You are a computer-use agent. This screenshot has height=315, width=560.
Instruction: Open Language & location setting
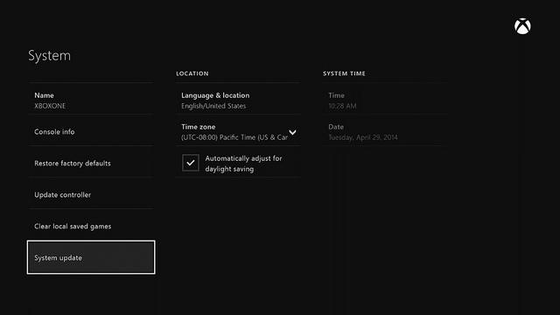click(238, 100)
